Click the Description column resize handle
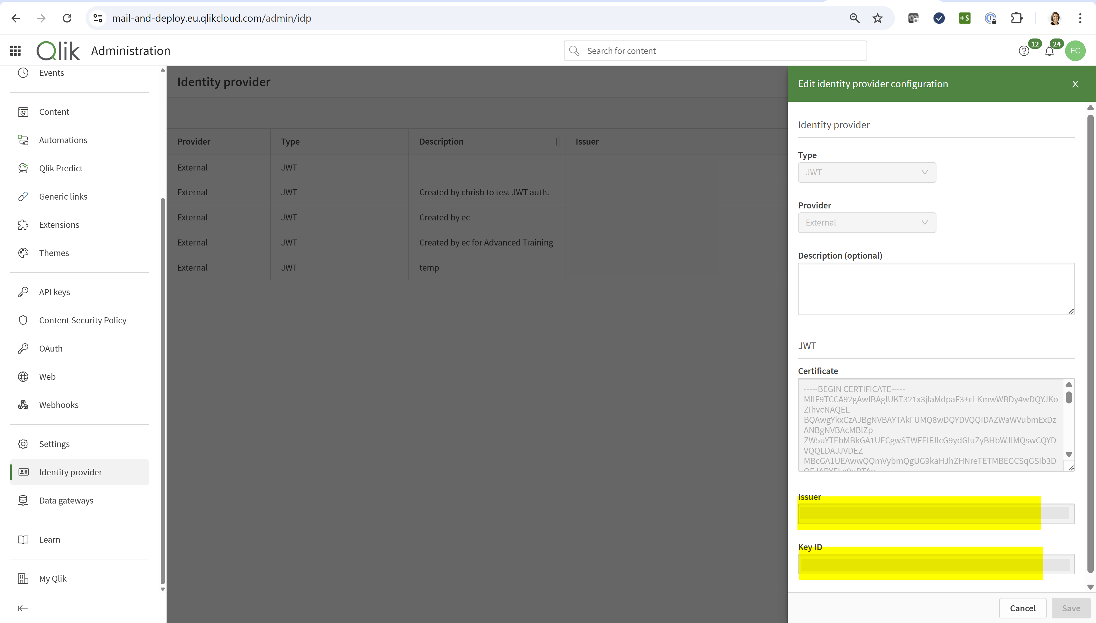The width and height of the screenshot is (1096, 623). (558, 142)
